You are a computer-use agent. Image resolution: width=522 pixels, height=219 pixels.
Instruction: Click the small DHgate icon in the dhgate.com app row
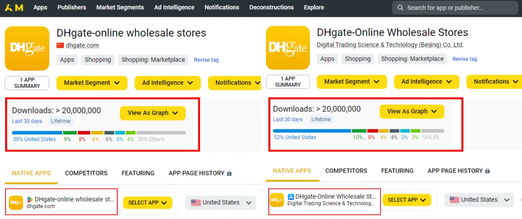[x=16, y=203]
